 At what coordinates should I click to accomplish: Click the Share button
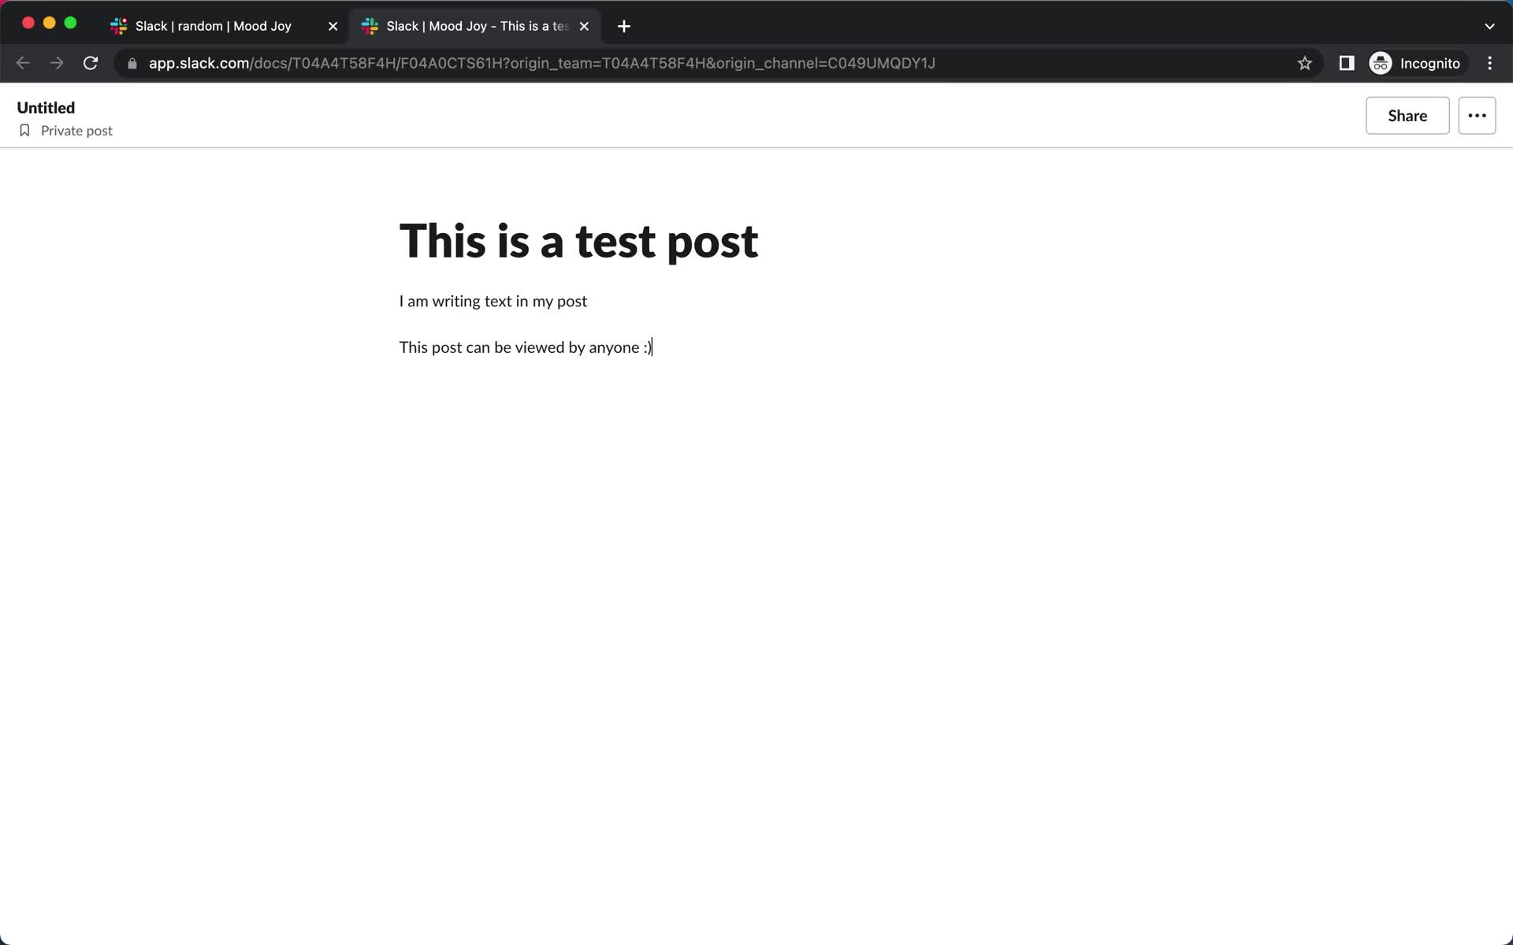1407,116
